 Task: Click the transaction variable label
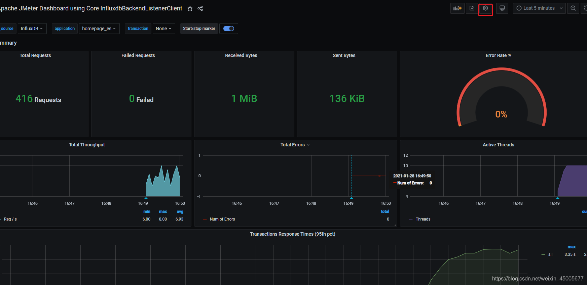click(x=138, y=29)
